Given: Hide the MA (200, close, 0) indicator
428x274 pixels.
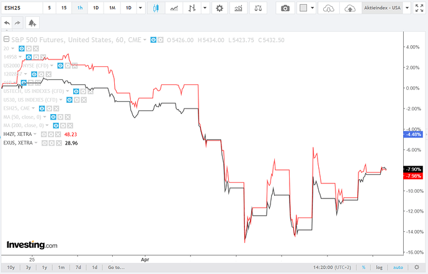Looking at the screenshot, I should [x=56, y=126].
